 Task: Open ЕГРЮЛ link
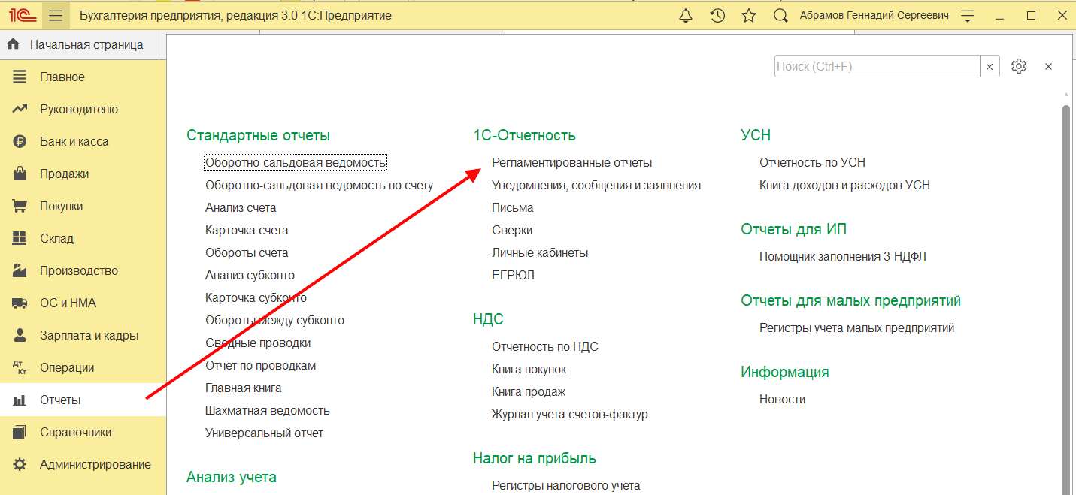coord(514,275)
